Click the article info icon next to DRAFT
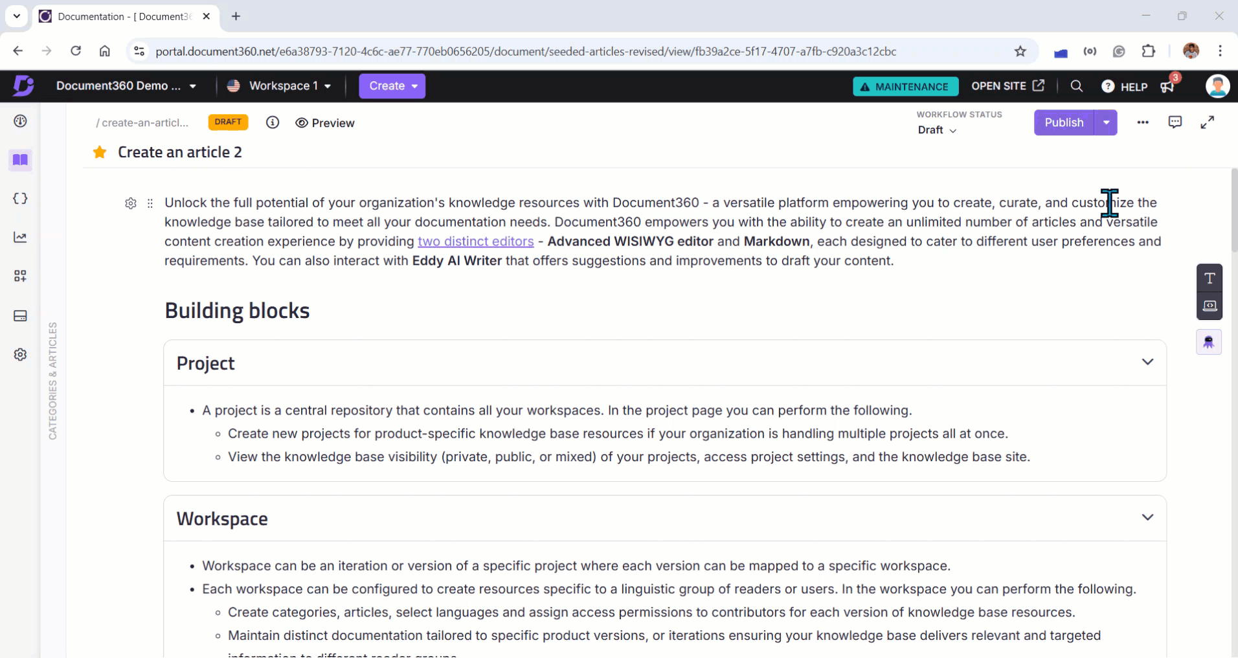 click(273, 122)
